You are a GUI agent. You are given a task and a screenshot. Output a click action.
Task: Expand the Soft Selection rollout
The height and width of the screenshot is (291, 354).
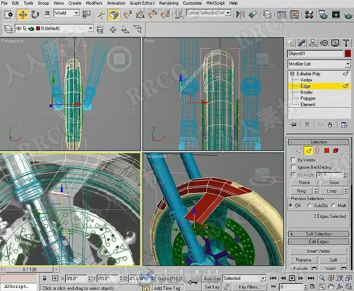coord(319,234)
